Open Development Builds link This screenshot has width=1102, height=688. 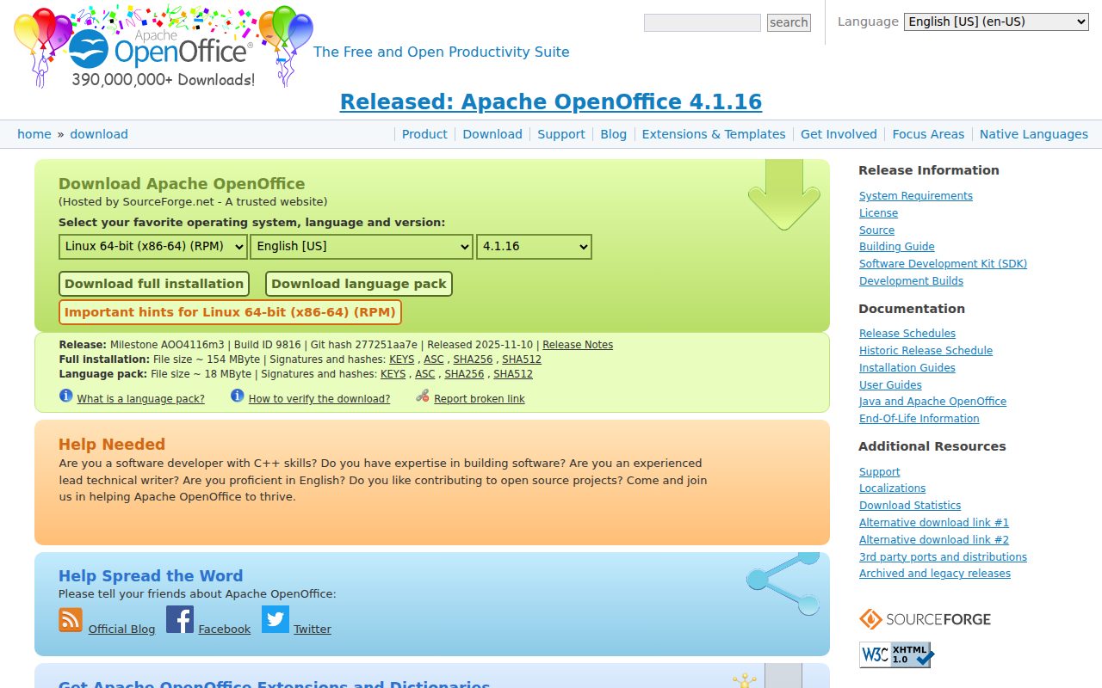pos(911,281)
